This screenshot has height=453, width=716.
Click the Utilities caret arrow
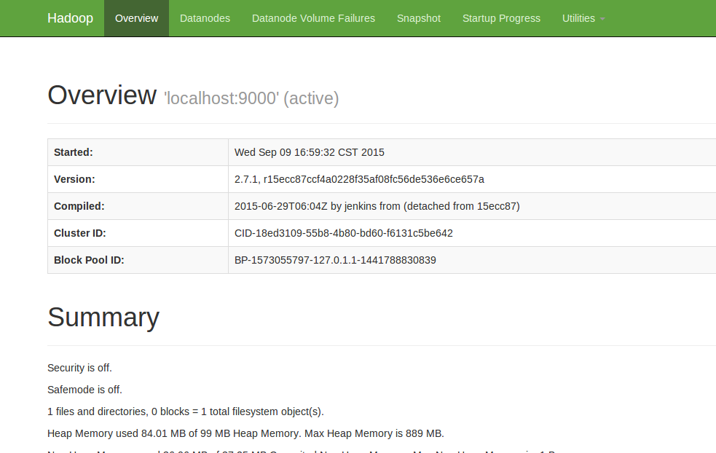(x=602, y=19)
